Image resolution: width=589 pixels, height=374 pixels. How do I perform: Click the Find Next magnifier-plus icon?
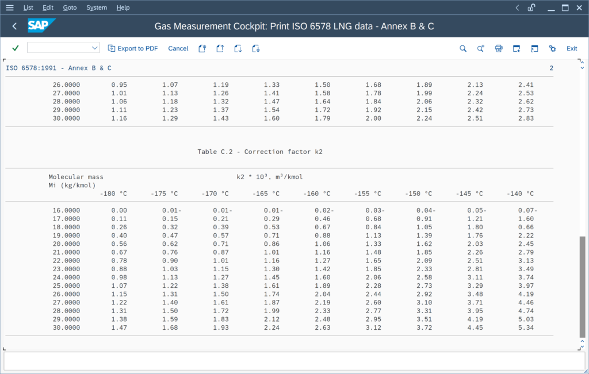point(481,48)
